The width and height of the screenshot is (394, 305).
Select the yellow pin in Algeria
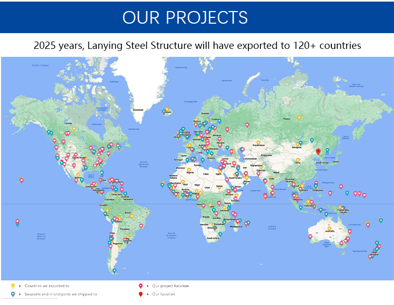pyautogui.click(x=189, y=169)
